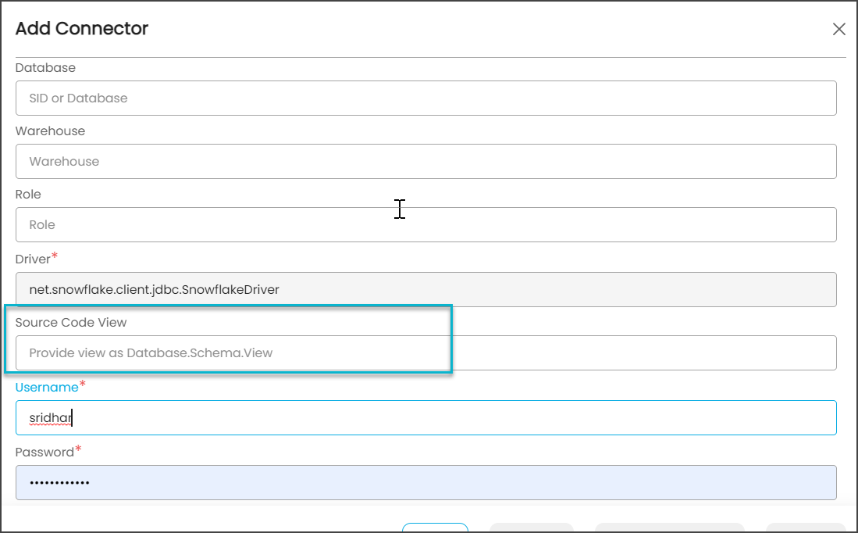The width and height of the screenshot is (858, 533).
Task: Select the Role input field
Action: coord(425,225)
